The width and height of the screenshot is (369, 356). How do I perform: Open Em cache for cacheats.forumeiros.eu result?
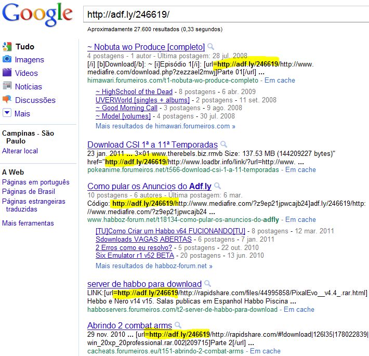(265, 351)
